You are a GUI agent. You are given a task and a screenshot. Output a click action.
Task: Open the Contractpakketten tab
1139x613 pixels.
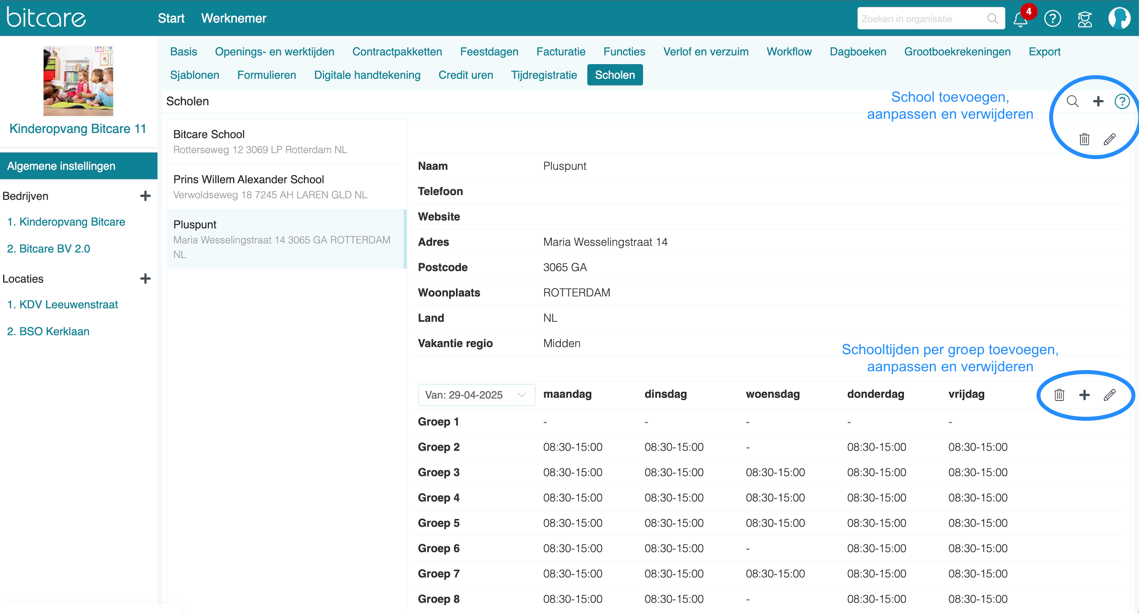click(397, 51)
